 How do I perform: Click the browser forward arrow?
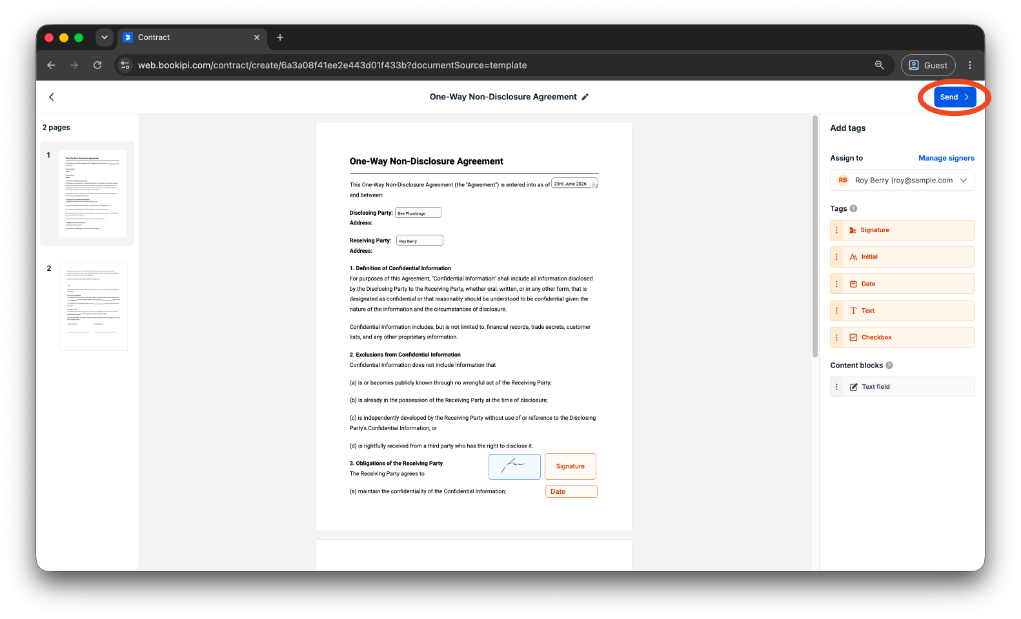[74, 65]
